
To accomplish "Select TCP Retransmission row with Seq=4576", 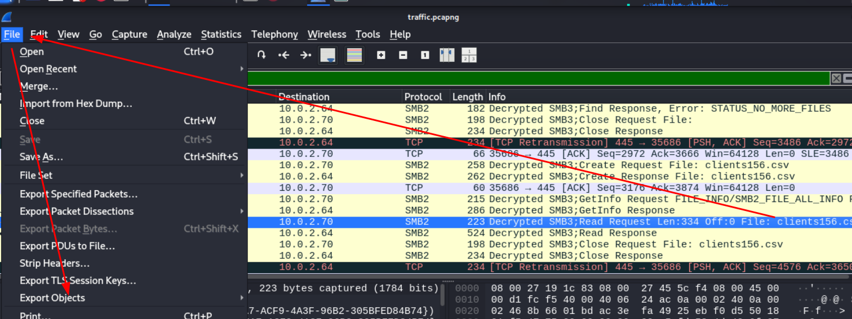I will tap(549, 267).
